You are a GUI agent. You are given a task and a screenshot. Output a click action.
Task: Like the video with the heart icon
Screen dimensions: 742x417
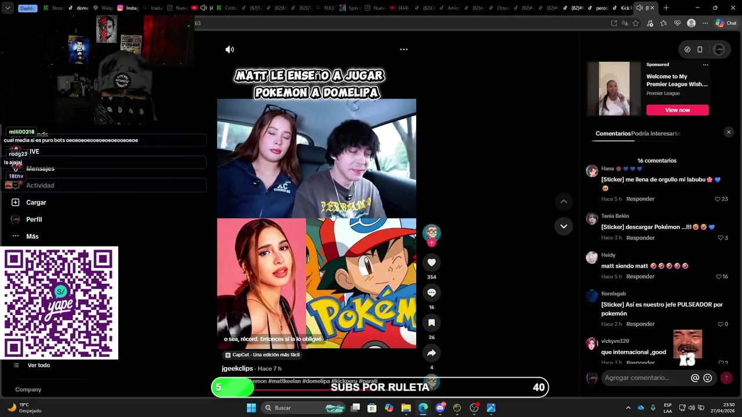coord(431,262)
